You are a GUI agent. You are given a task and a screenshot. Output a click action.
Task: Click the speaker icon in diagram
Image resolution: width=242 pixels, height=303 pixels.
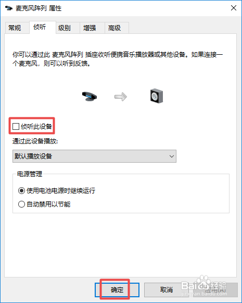click(x=156, y=96)
